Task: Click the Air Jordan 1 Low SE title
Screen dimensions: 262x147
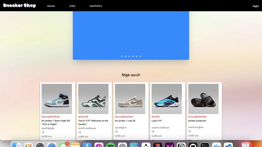Action: (x=125, y=121)
